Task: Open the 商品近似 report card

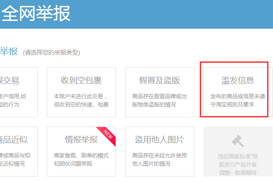Action: pos(19,152)
